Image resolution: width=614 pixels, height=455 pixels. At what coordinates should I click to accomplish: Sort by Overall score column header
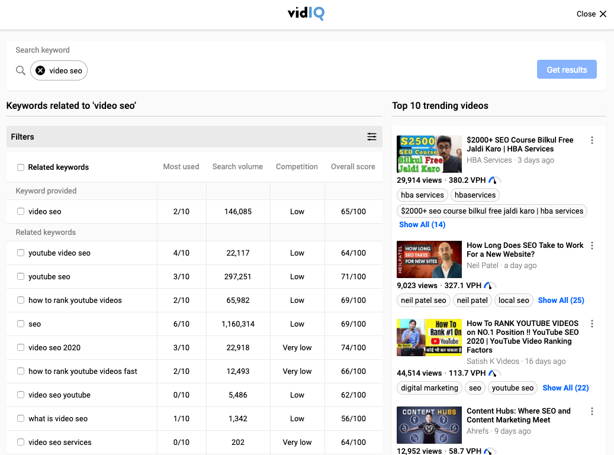353,167
